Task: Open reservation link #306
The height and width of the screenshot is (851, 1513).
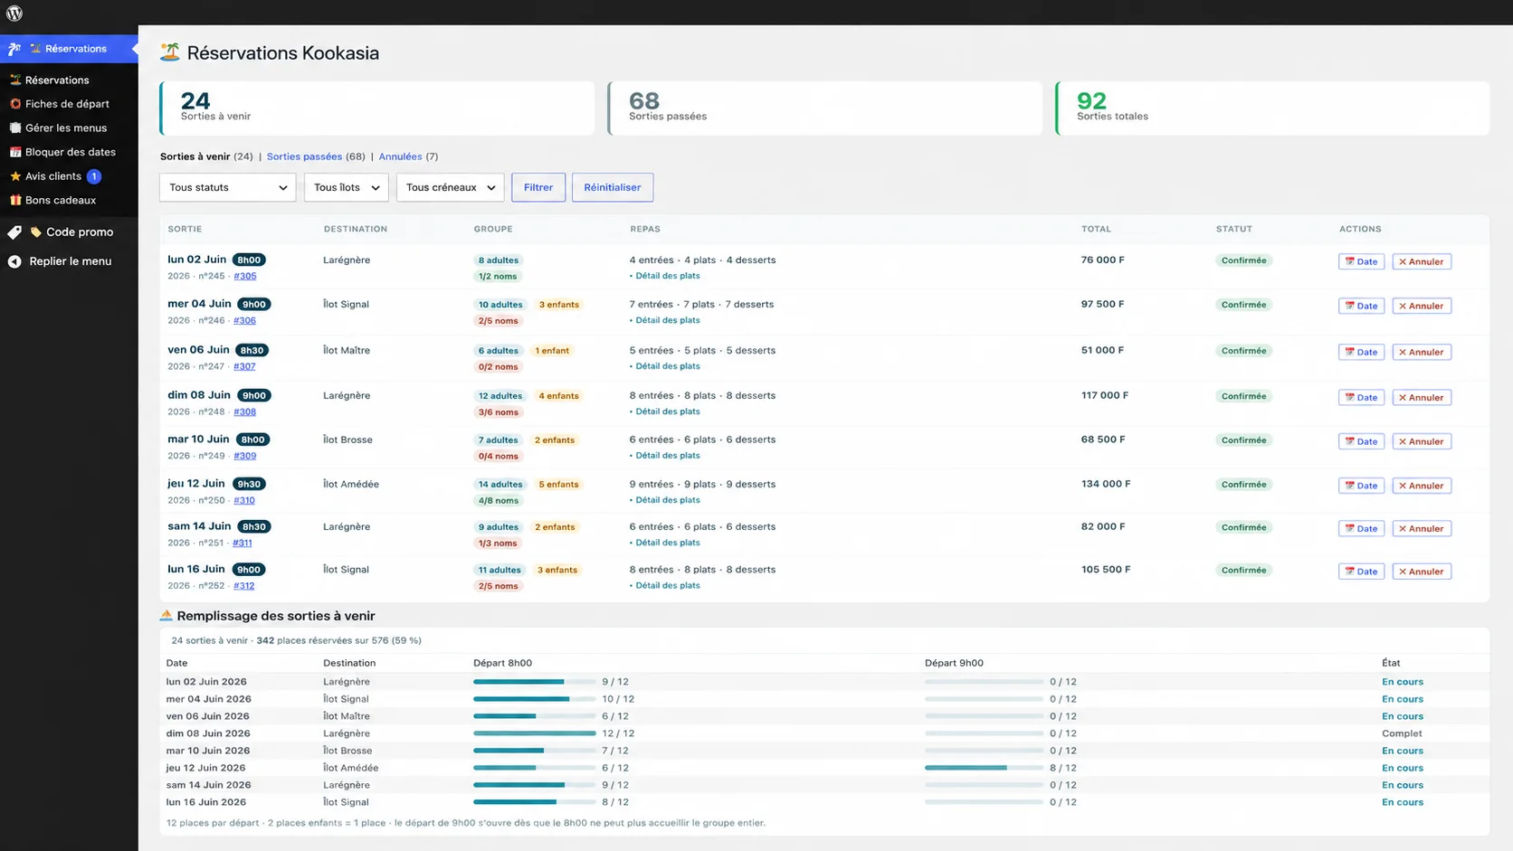Action: (x=244, y=320)
